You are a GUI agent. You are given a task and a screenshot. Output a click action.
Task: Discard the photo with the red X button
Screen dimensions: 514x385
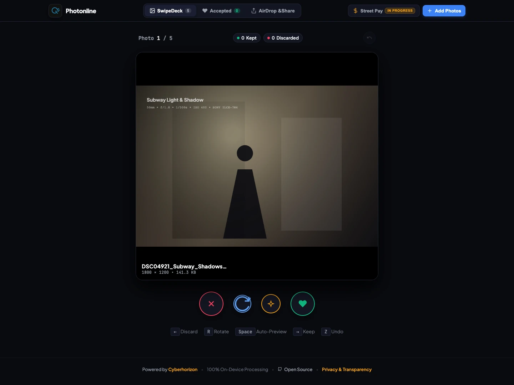[211, 304]
